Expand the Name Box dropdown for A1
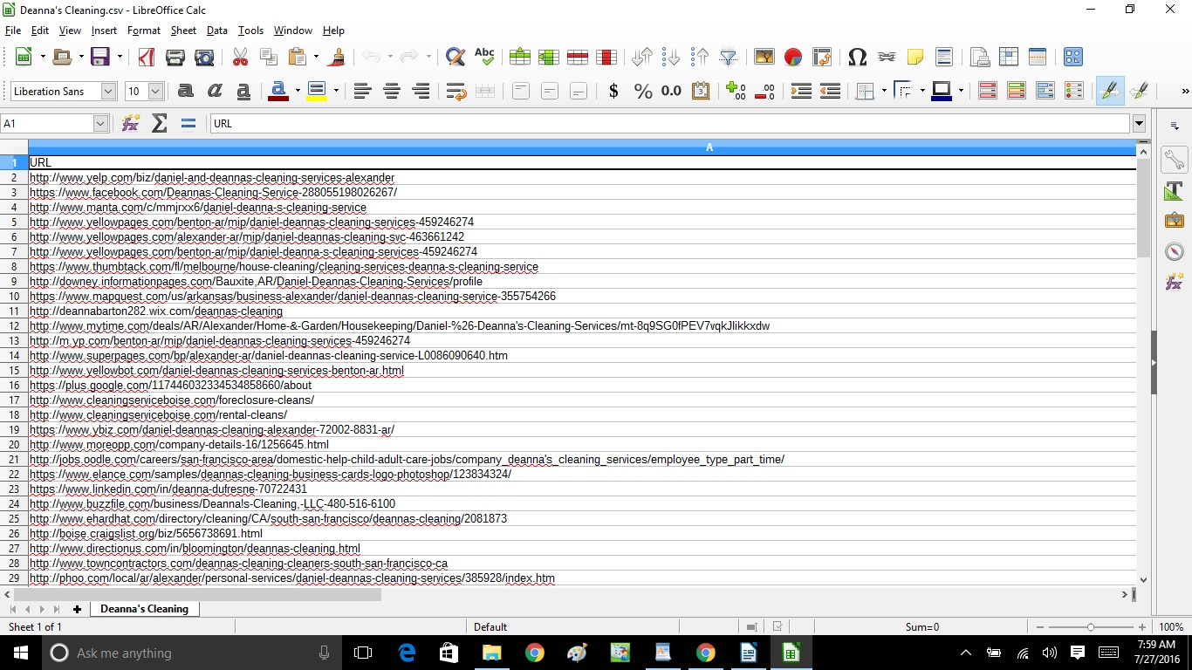This screenshot has height=670, width=1192. click(x=100, y=124)
